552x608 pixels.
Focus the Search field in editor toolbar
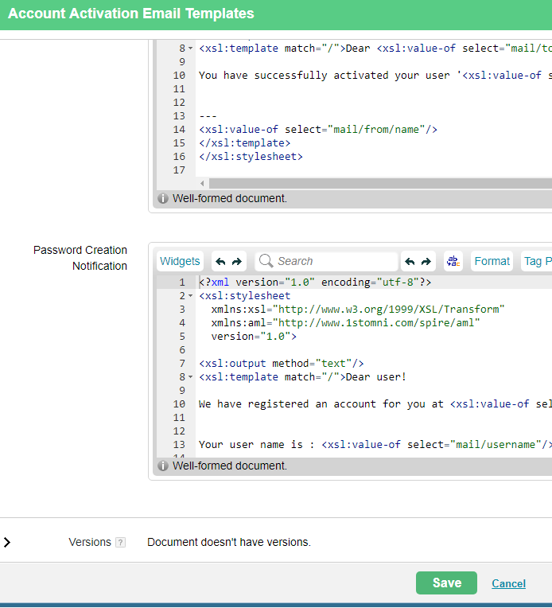[326, 261]
